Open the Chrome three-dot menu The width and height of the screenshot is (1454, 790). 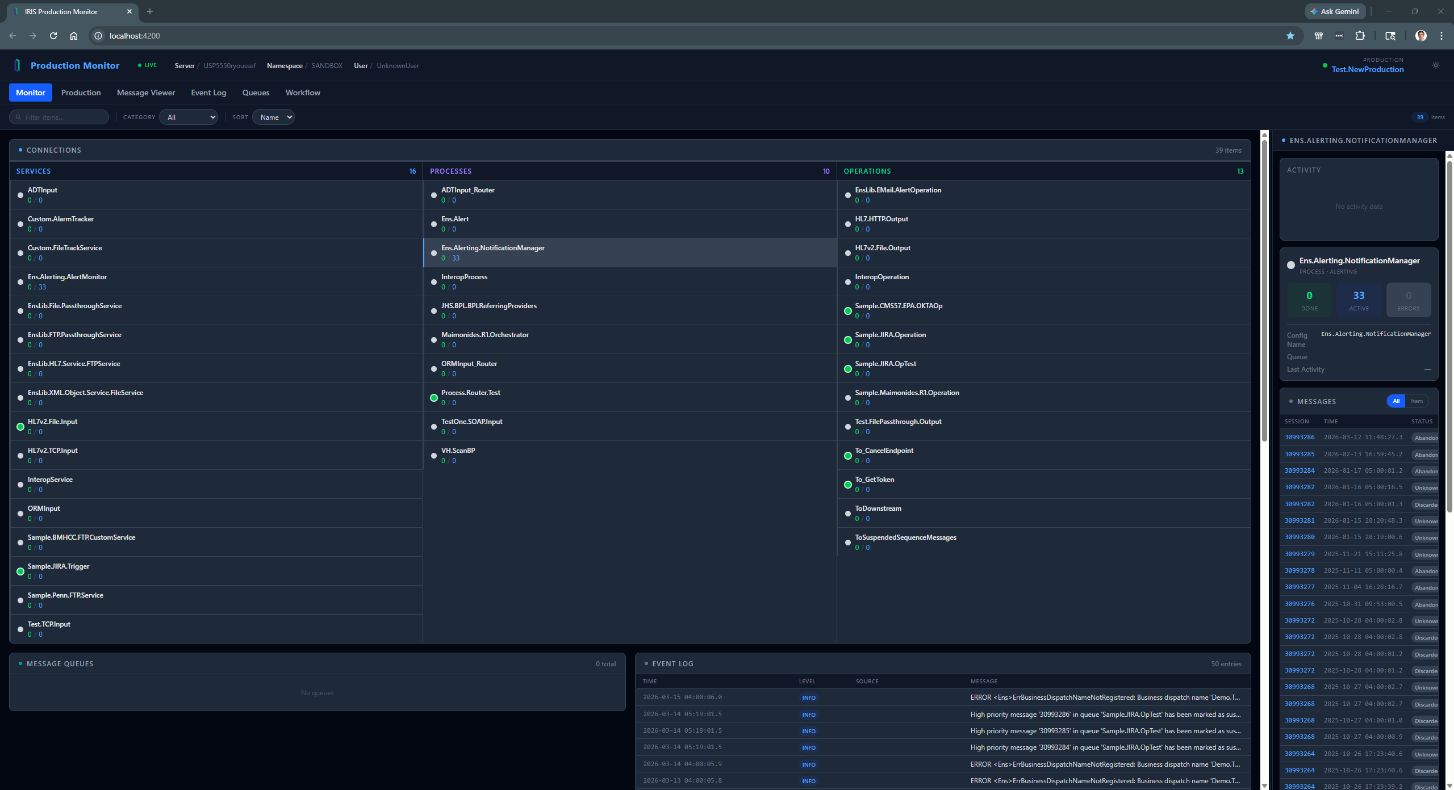(1441, 36)
